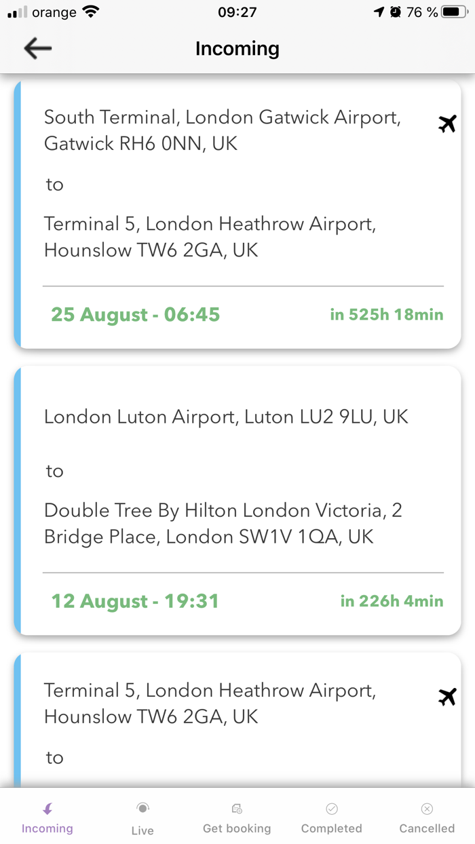Image resolution: width=475 pixels, height=844 pixels.
Task: Open the Get booking section
Action: click(237, 818)
